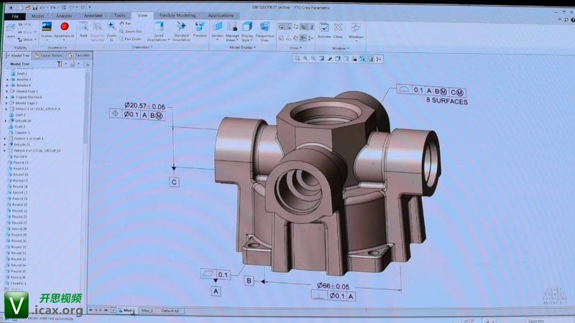This screenshot has height=323, width=575.
Task: Open the File menu
Action: pos(15,14)
